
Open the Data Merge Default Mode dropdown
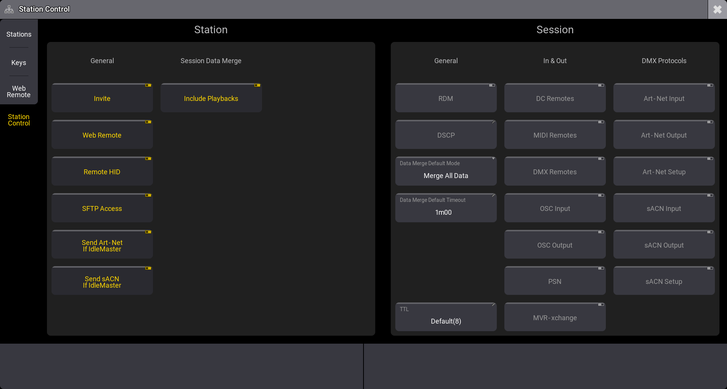tap(446, 171)
